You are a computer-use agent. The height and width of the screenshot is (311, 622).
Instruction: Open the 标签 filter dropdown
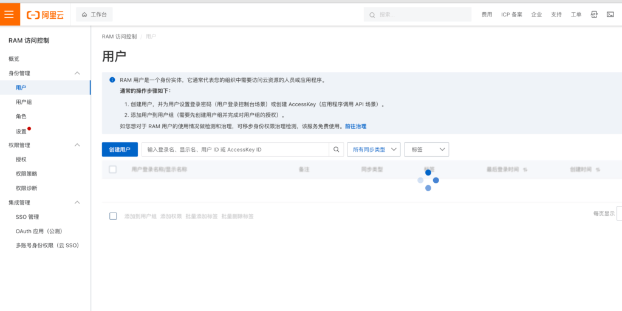tap(426, 149)
